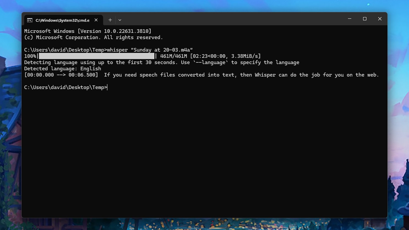Click the completed 100% progress bar
The width and height of the screenshot is (409, 230).
coord(96,56)
